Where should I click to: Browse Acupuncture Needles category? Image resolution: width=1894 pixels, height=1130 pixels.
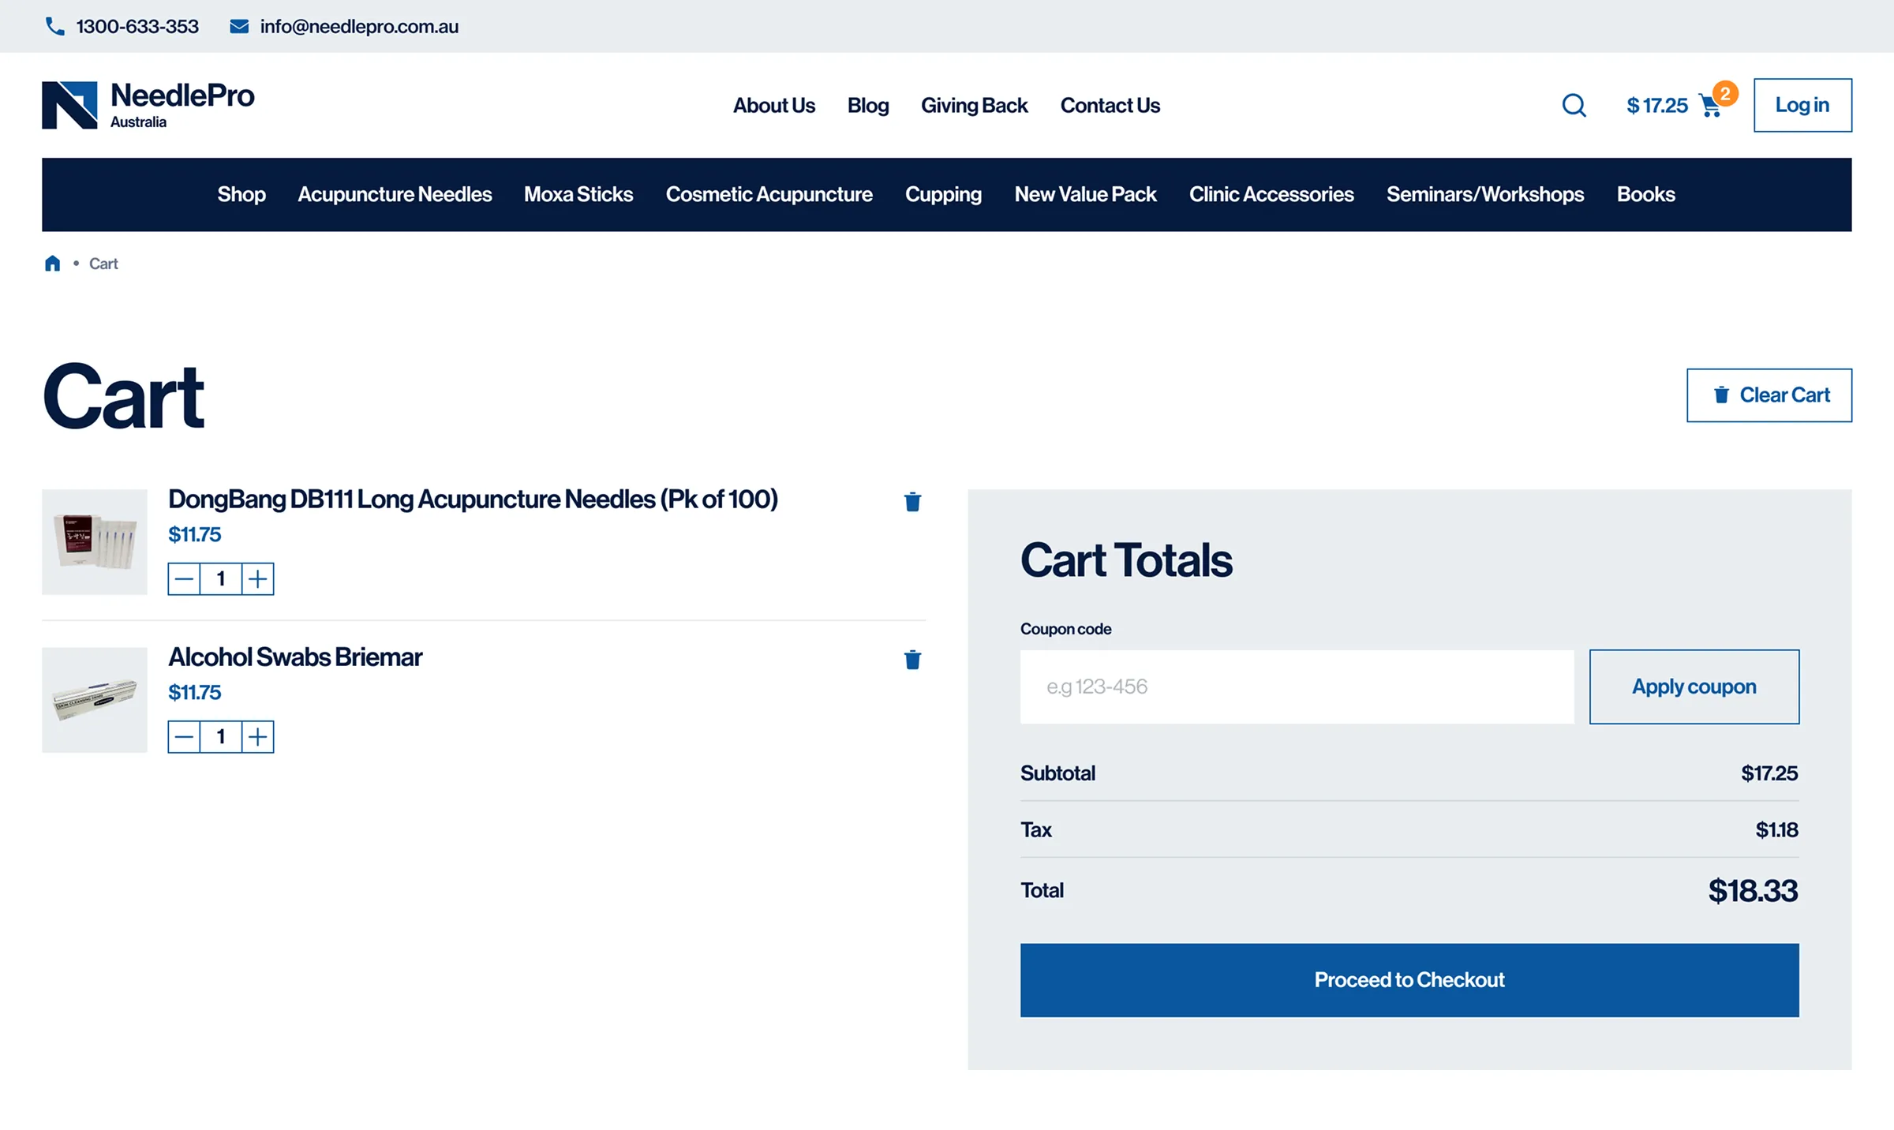coord(395,194)
